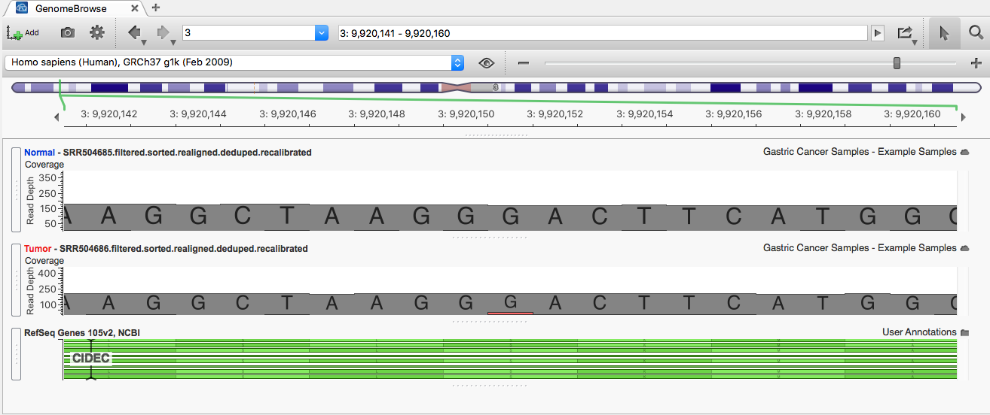
Task: Click back arrow history dropdown triangle
Action: point(144,43)
